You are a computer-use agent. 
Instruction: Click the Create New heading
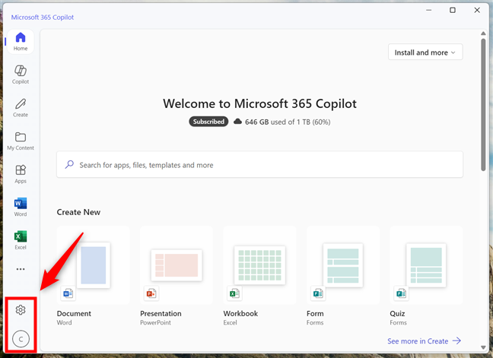78,212
